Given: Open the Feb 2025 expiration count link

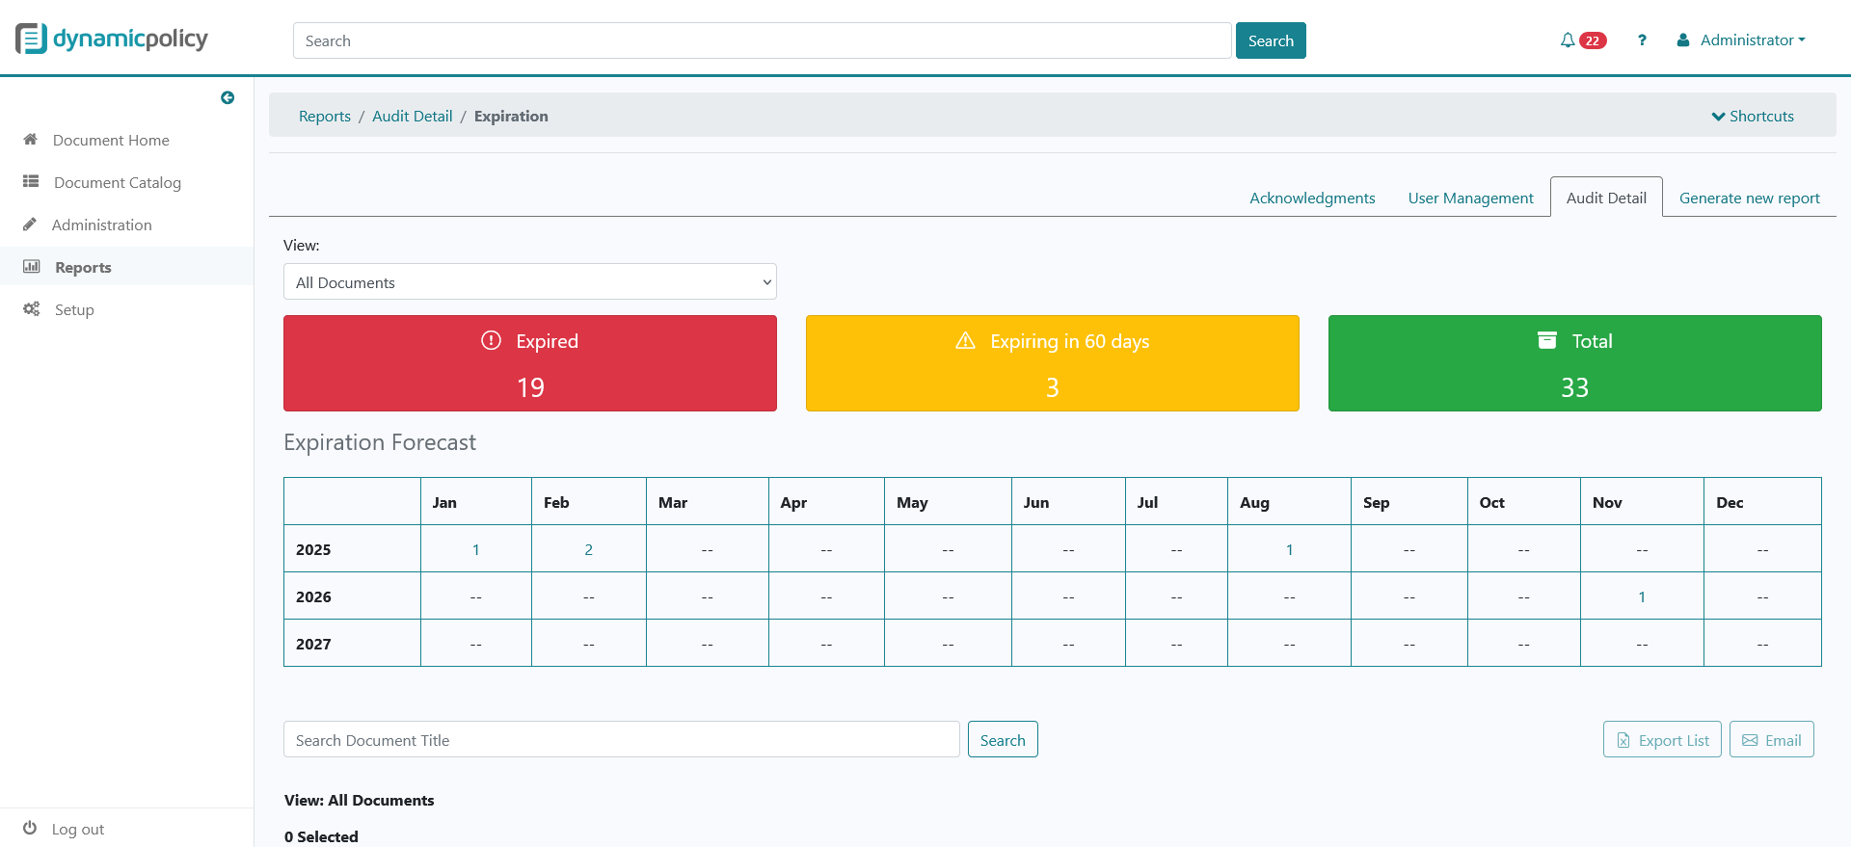Looking at the screenshot, I should coord(588,549).
